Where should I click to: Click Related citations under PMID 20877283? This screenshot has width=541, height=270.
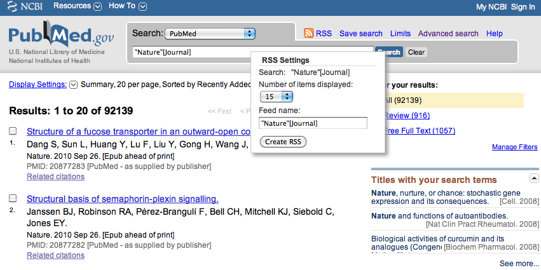pyautogui.click(x=55, y=177)
